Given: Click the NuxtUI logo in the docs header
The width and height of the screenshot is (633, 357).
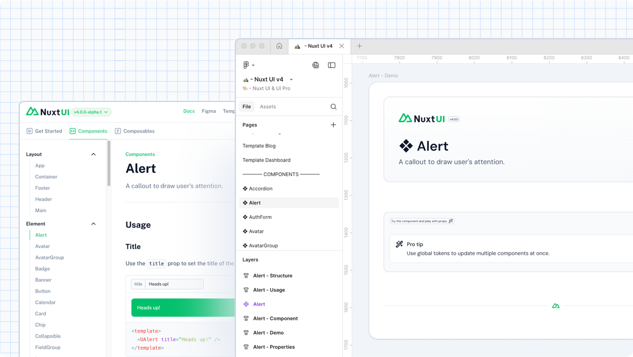Looking at the screenshot, I should 47,111.
